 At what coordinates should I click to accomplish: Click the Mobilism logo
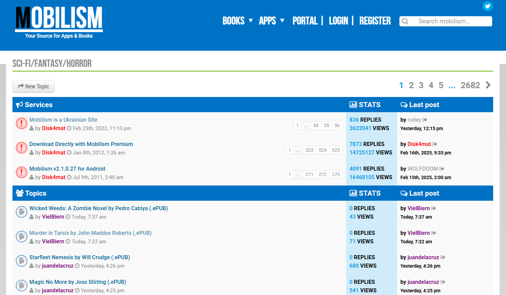click(x=59, y=22)
